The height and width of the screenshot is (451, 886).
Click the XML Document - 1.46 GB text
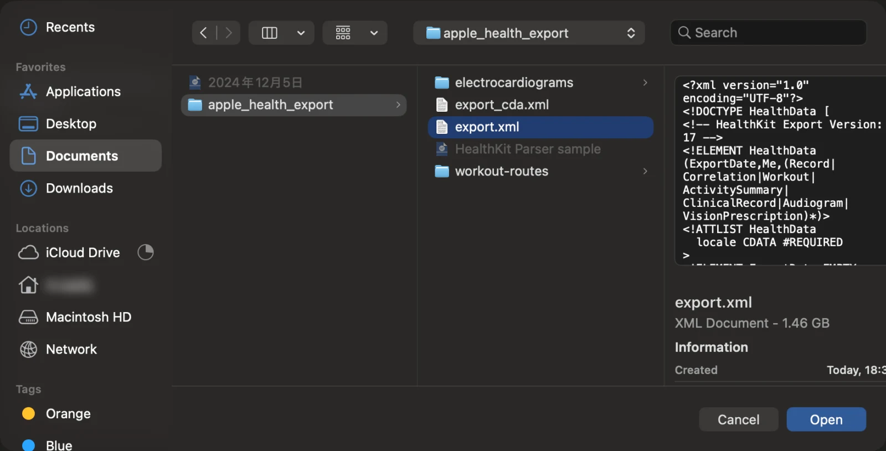[752, 323]
